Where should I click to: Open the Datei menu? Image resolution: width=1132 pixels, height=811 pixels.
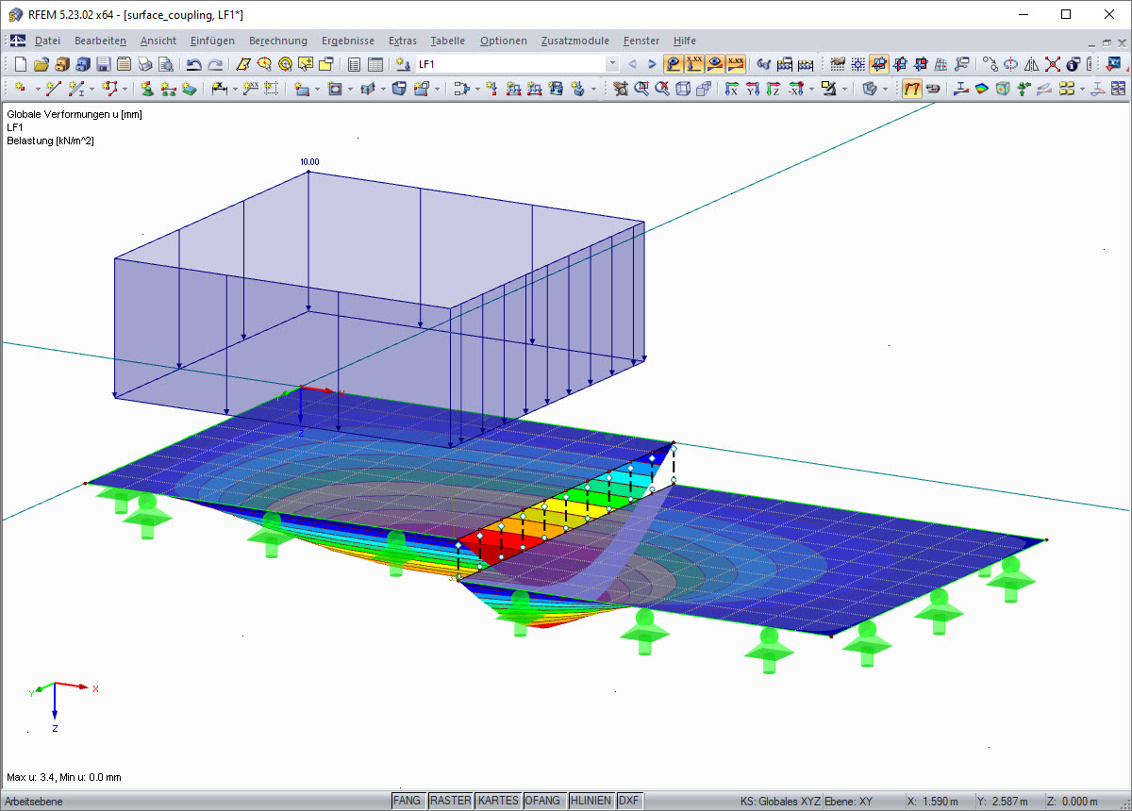[x=47, y=41]
